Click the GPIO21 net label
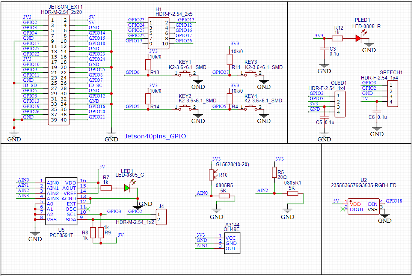Viewport: 412px width, 276px height. 97,117
